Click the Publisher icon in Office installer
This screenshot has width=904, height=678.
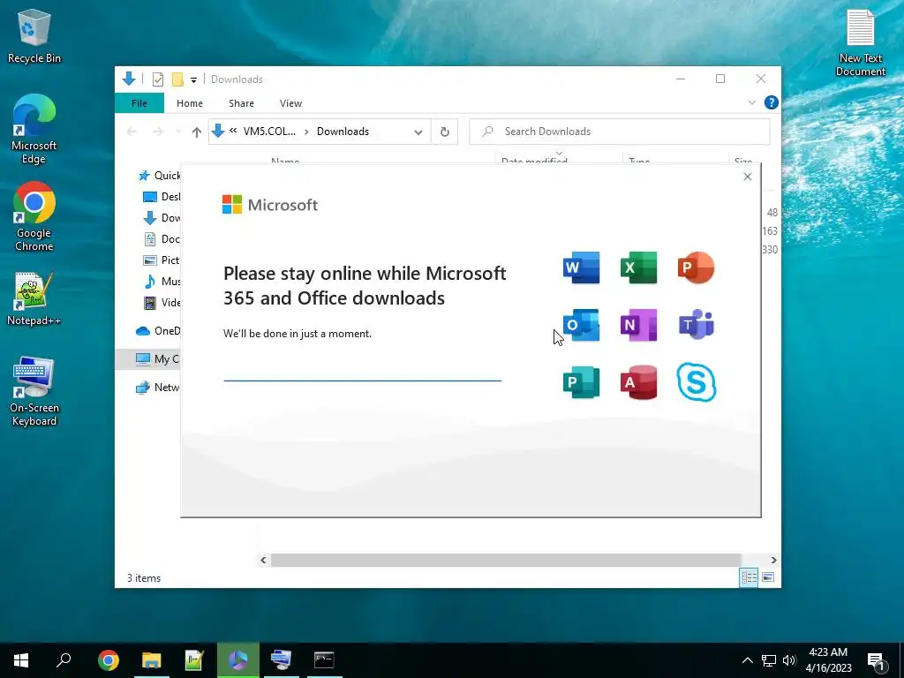(x=581, y=382)
